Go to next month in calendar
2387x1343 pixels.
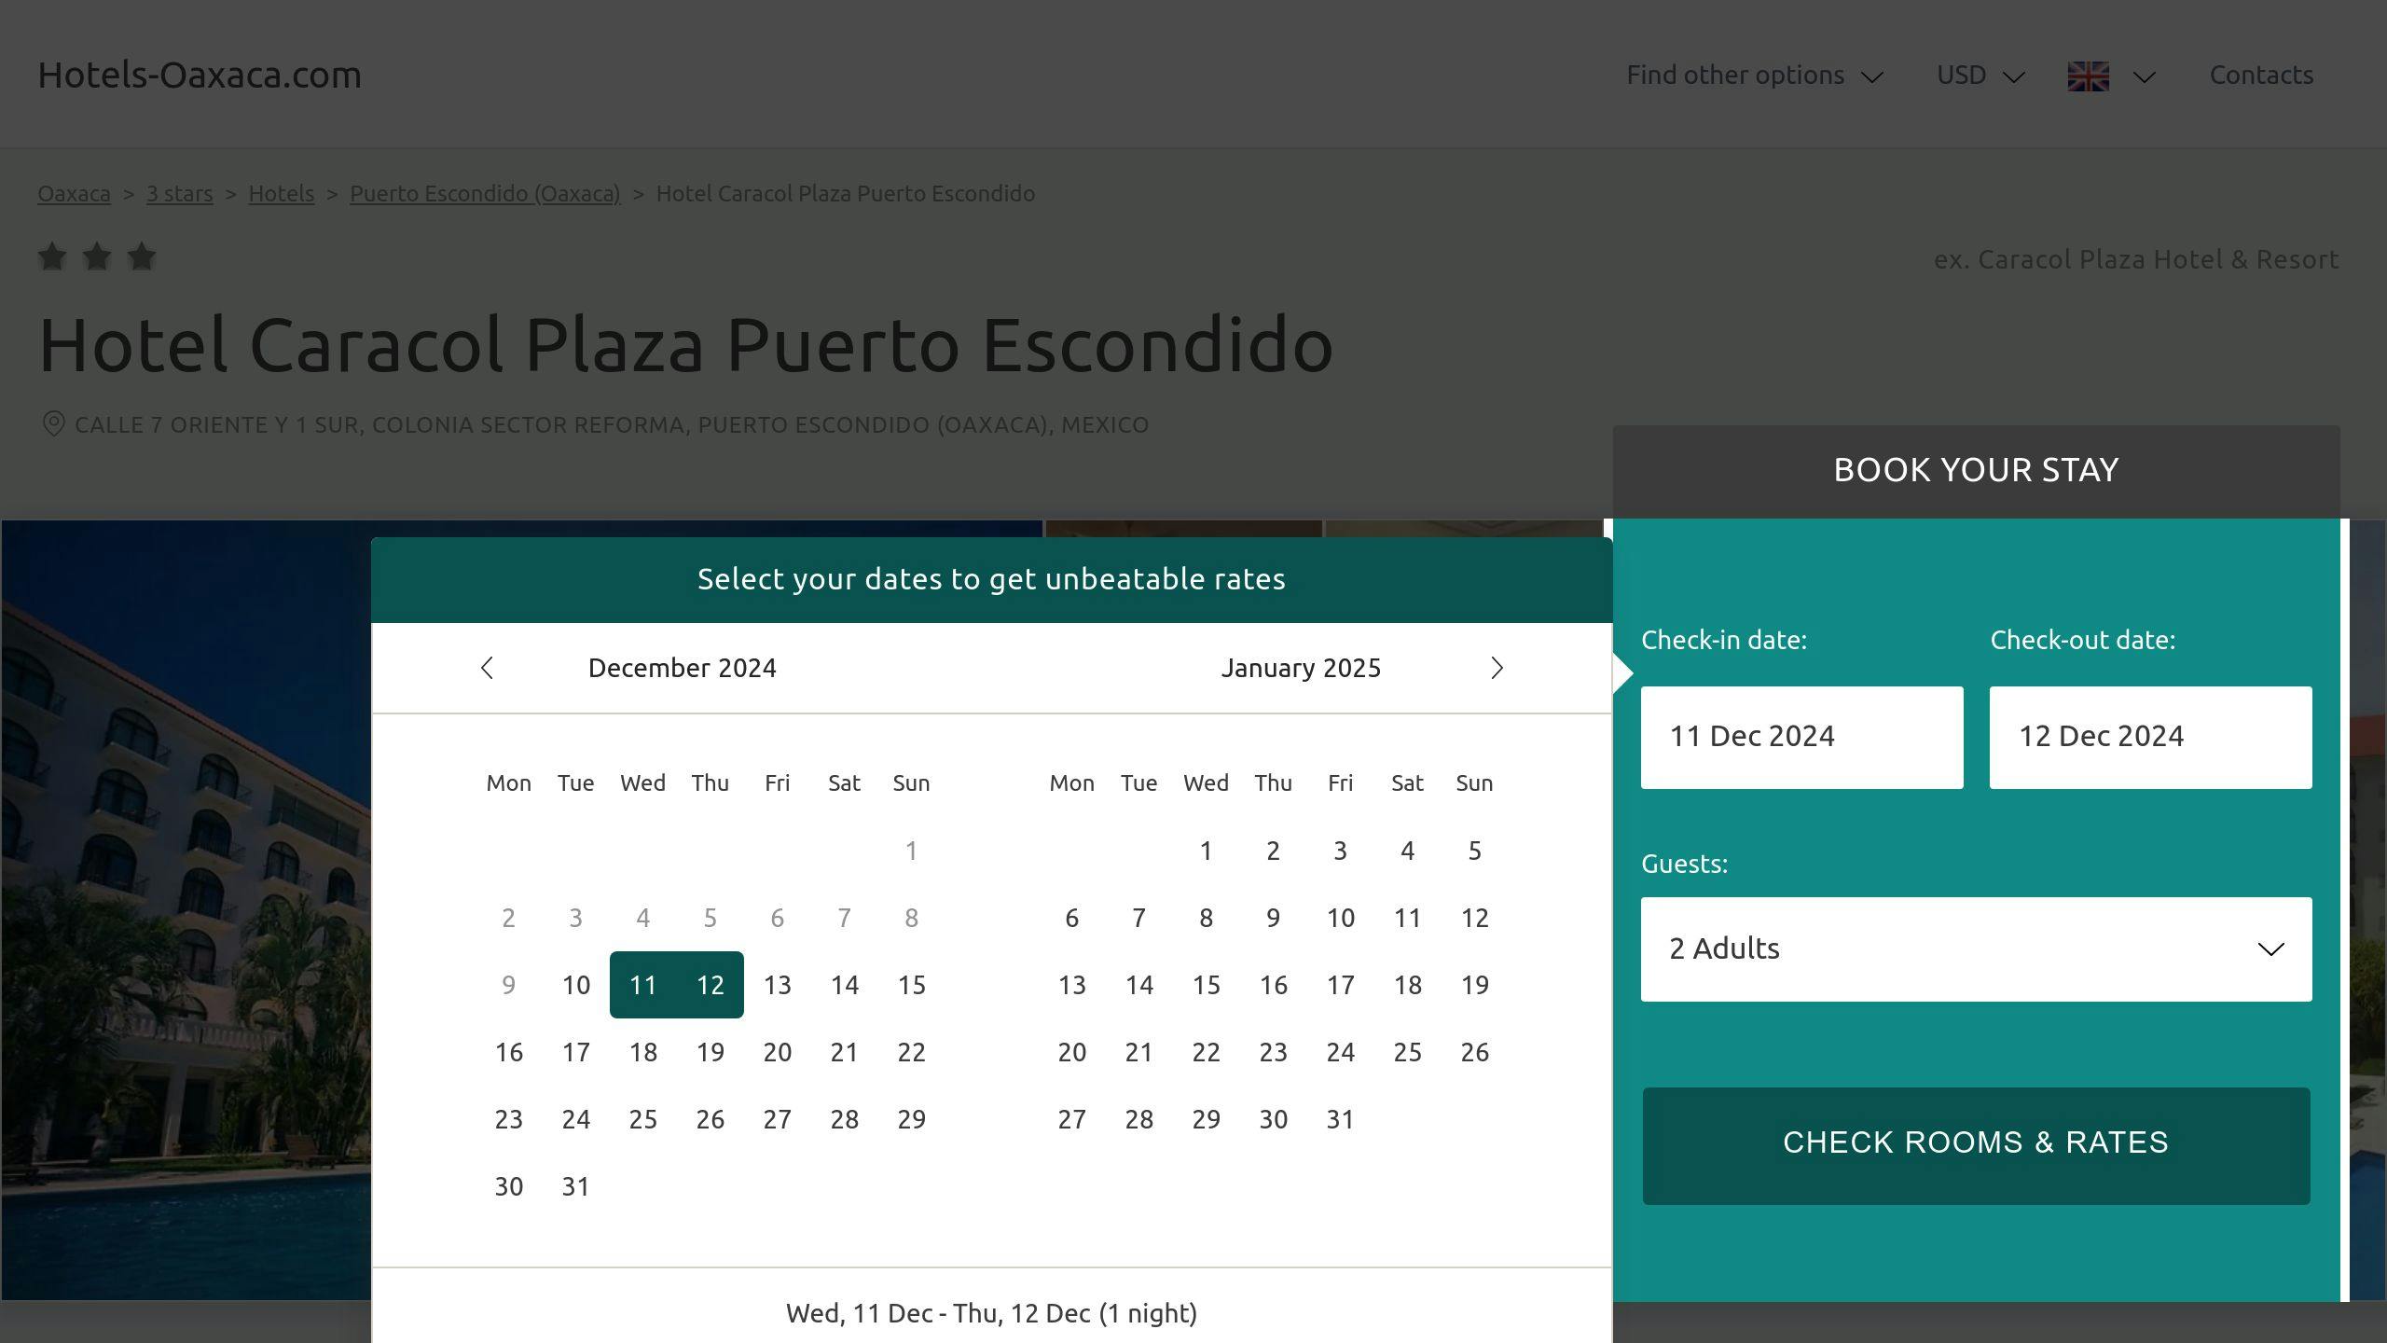point(1497,668)
